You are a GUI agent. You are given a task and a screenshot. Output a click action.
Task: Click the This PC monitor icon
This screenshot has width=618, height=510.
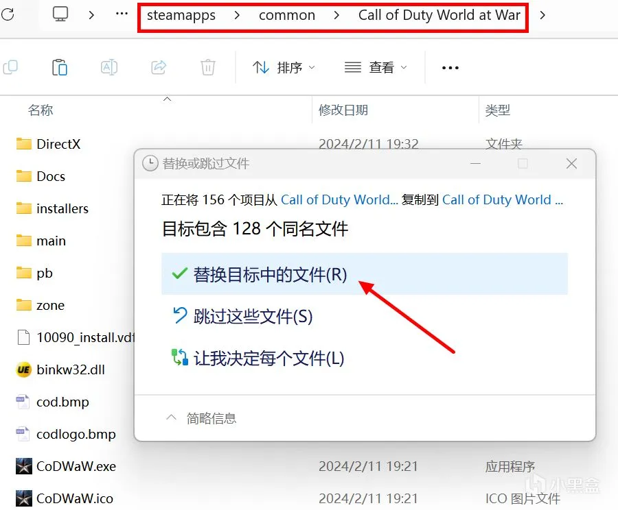click(x=60, y=14)
